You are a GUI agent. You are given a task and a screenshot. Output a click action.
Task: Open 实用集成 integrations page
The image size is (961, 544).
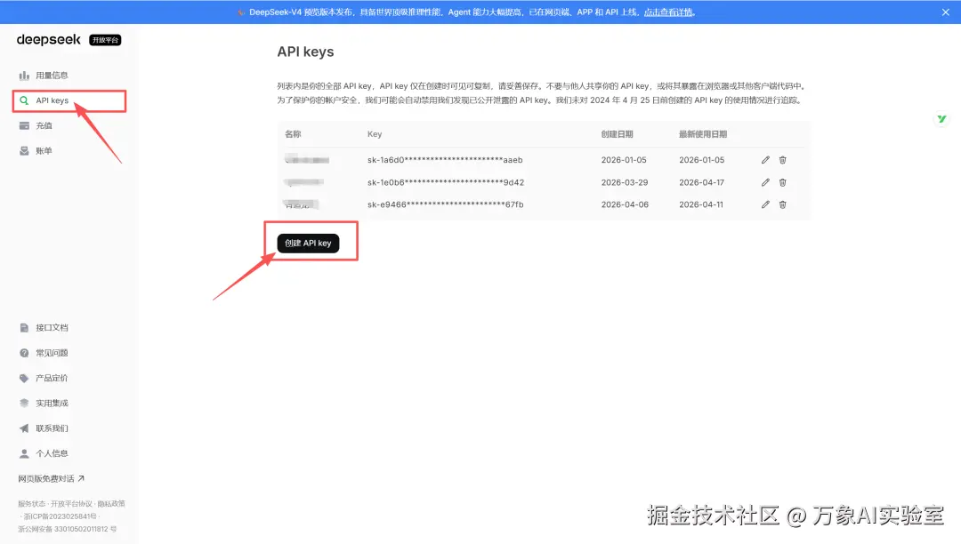pos(52,403)
